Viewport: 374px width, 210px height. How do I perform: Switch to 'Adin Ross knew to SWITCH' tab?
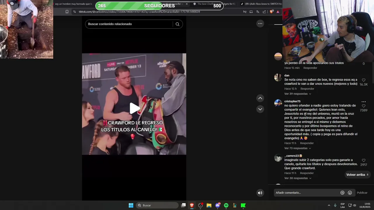[261, 4]
